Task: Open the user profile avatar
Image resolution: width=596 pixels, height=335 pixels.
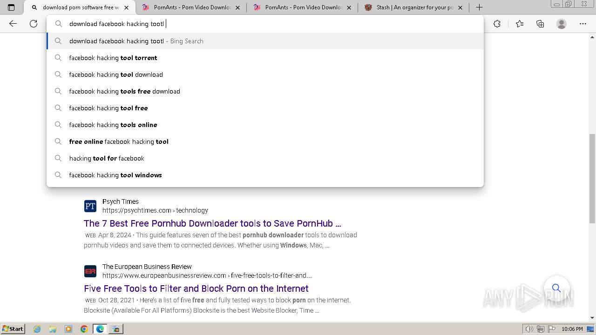Action: pos(562,24)
